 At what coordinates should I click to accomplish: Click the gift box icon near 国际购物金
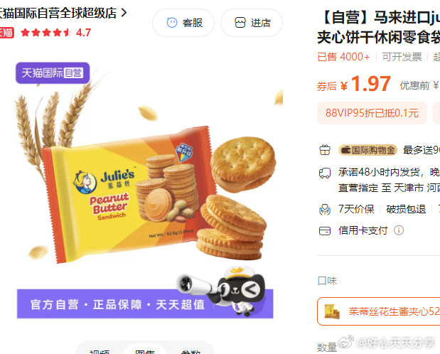(x=325, y=150)
